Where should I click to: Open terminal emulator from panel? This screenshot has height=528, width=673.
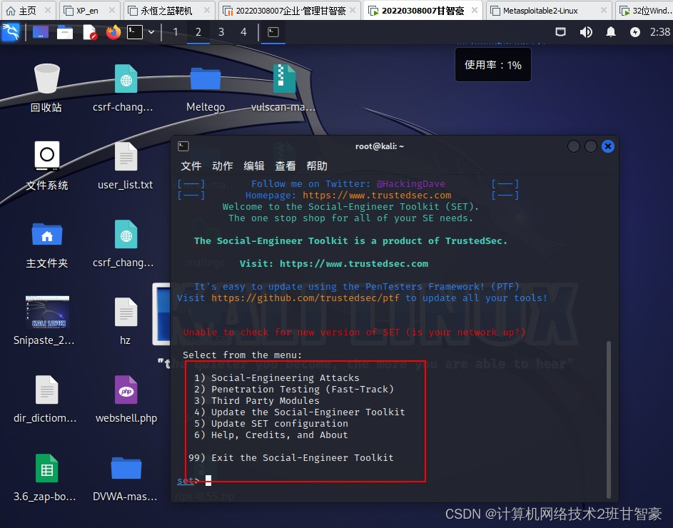click(135, 32)
